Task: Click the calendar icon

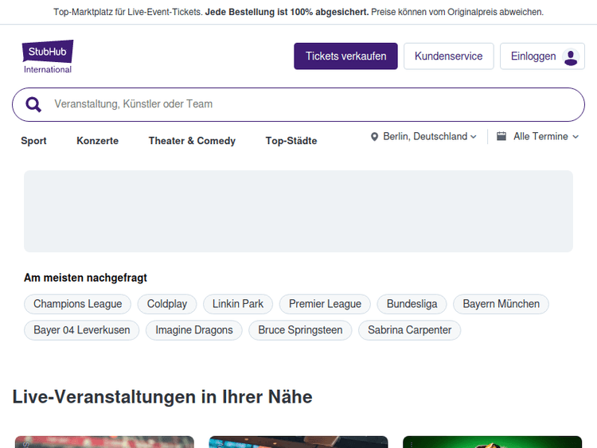Action: (501, 136)
